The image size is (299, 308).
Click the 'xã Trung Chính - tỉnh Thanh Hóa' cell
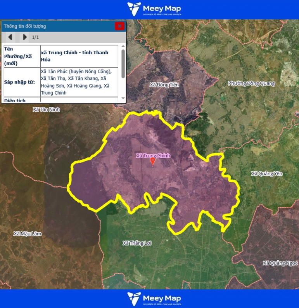pyautogui.click(x=79, y=56)
